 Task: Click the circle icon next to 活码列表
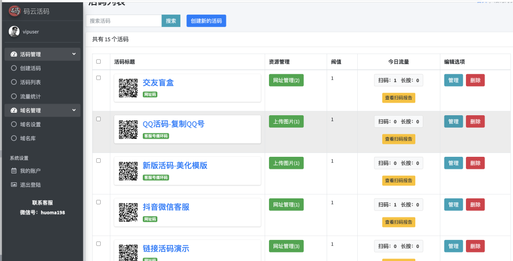[x=14, y=82]
